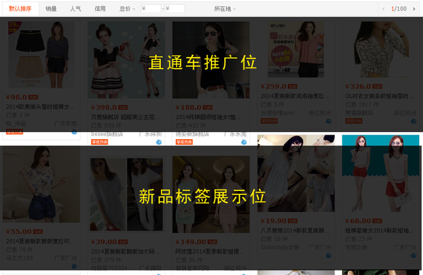The height and width of the screenshot is (275, 423).
Task: Click the 1/100 page indicator
Action: 399,9
